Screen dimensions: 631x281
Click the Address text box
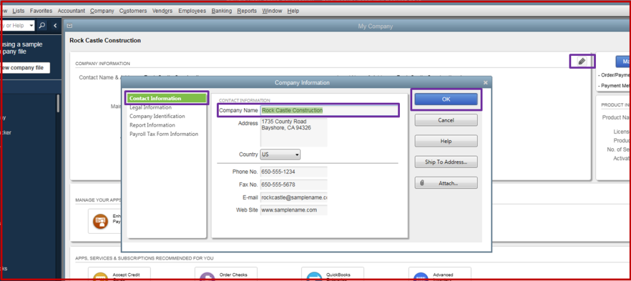[x=294, y=132]
